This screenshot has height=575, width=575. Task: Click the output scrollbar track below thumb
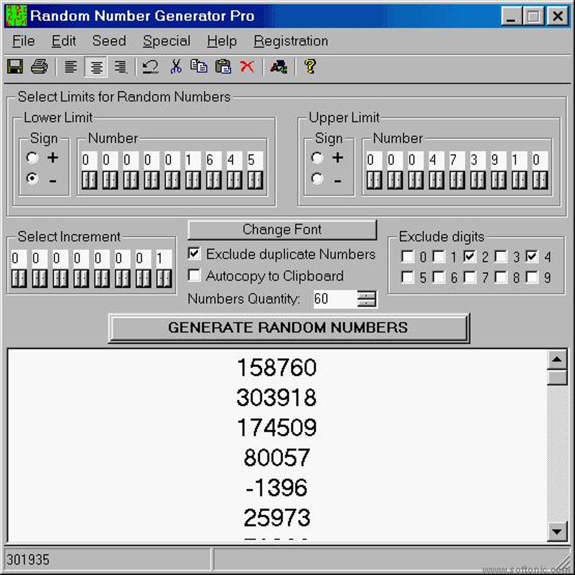point(557,453)
